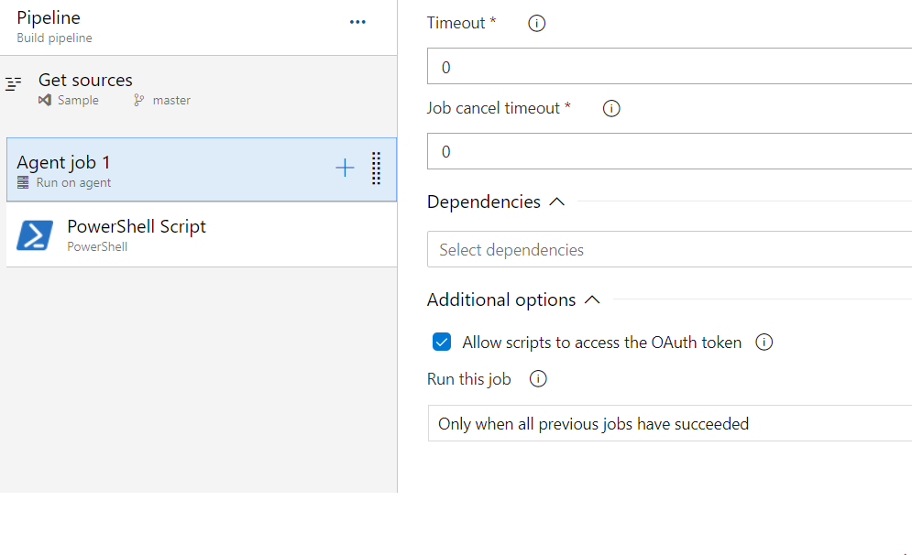The image size is (912, 555).
Task: Click the PowerShell Script task icon
Action: 35,235
